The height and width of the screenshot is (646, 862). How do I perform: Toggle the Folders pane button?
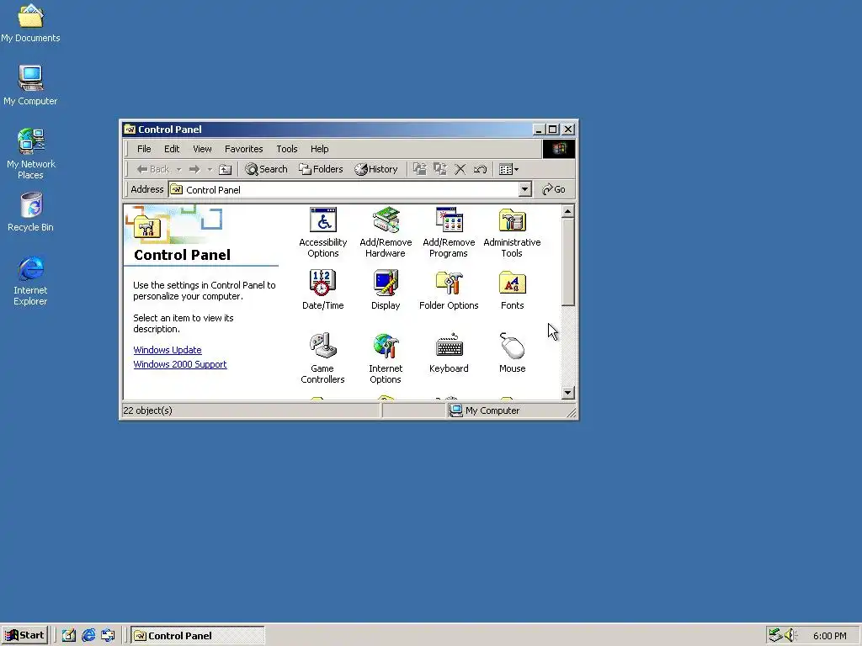coord(321,169)
